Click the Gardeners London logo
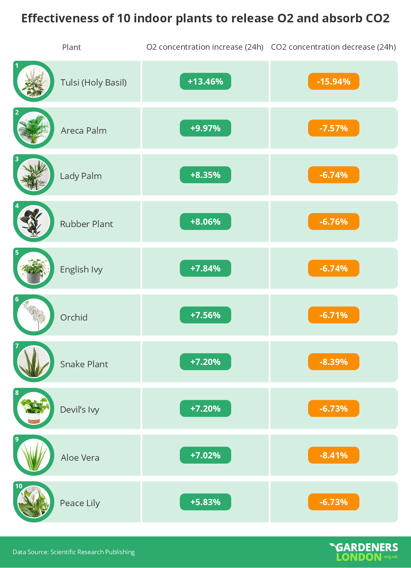411x568 pixels. 364,552
